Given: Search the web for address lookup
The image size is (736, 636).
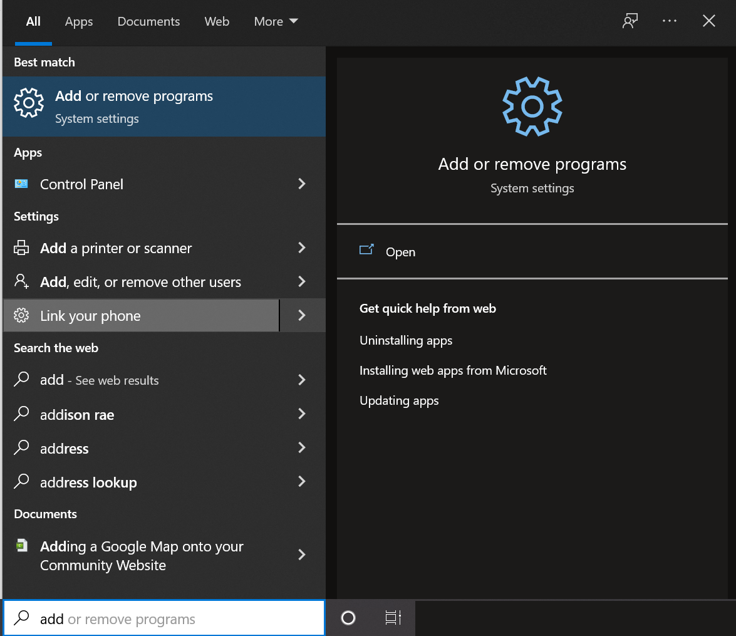Looking at the screenshot, I should 141,481.
